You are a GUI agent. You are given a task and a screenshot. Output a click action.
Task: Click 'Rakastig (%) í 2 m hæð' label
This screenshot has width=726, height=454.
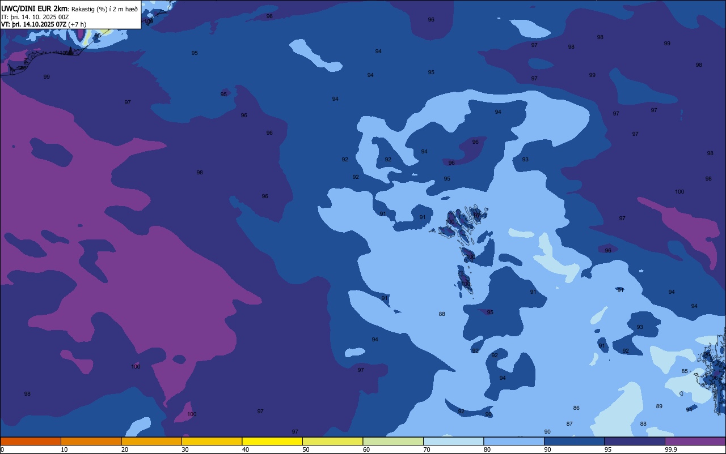(104, 9)
